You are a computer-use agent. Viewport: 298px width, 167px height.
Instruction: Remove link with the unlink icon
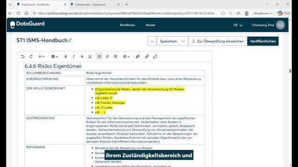point(155,57)
